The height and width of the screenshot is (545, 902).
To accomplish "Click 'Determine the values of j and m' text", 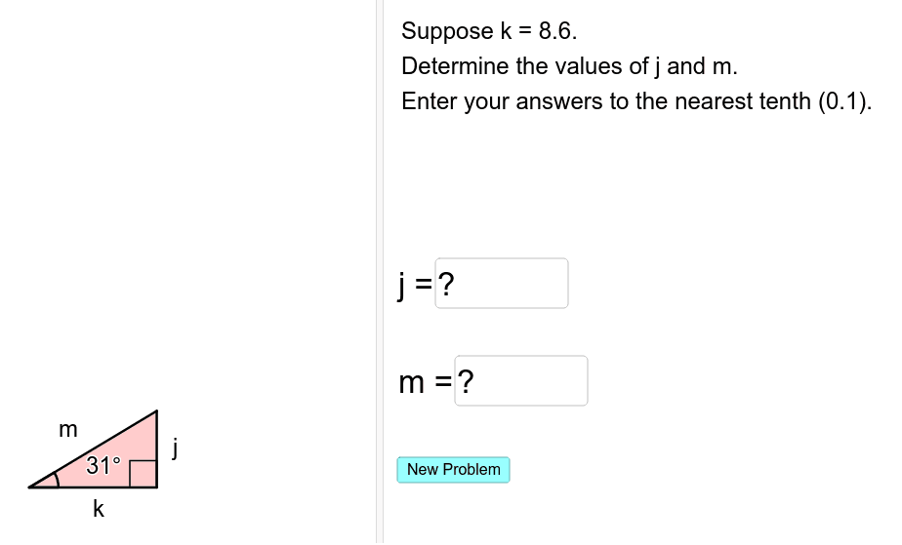I will [569, 66].
